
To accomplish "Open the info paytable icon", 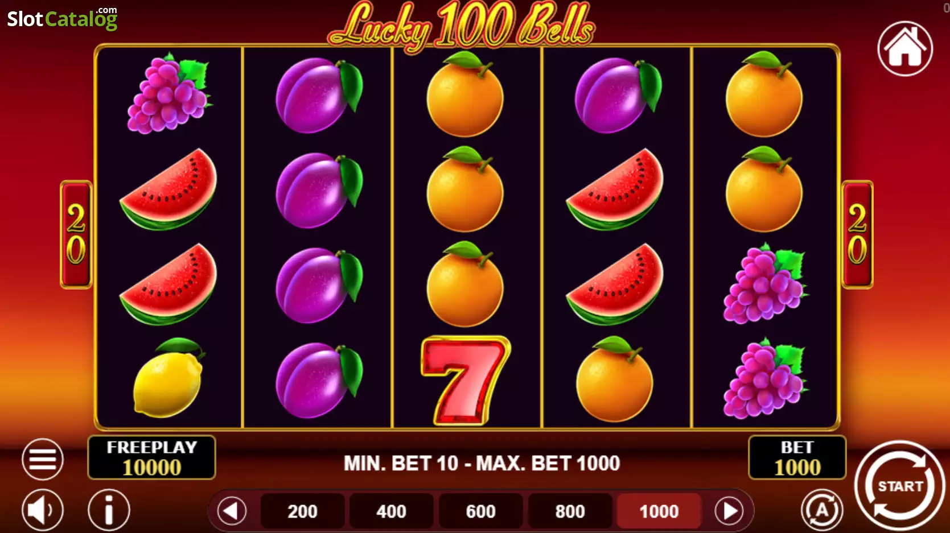I will 109,510.
